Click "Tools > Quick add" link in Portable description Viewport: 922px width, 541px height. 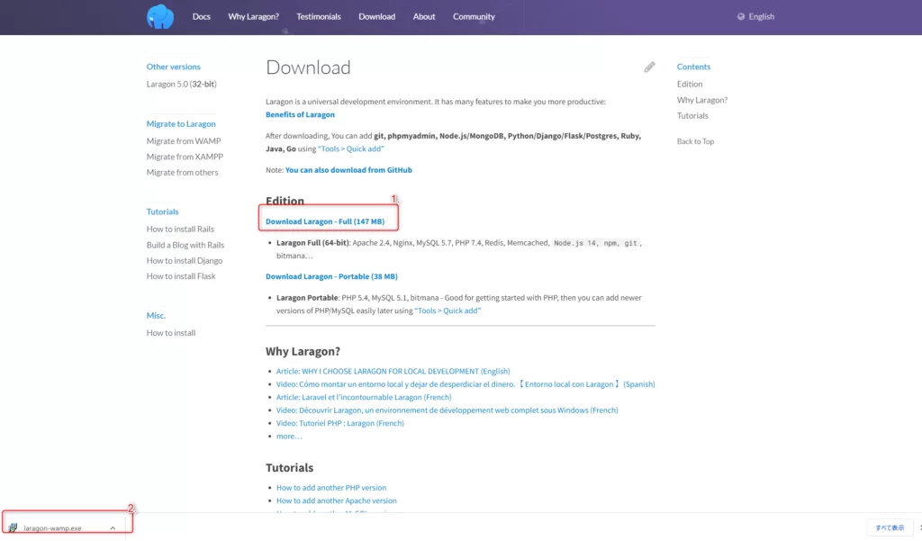tap(447, 311)
